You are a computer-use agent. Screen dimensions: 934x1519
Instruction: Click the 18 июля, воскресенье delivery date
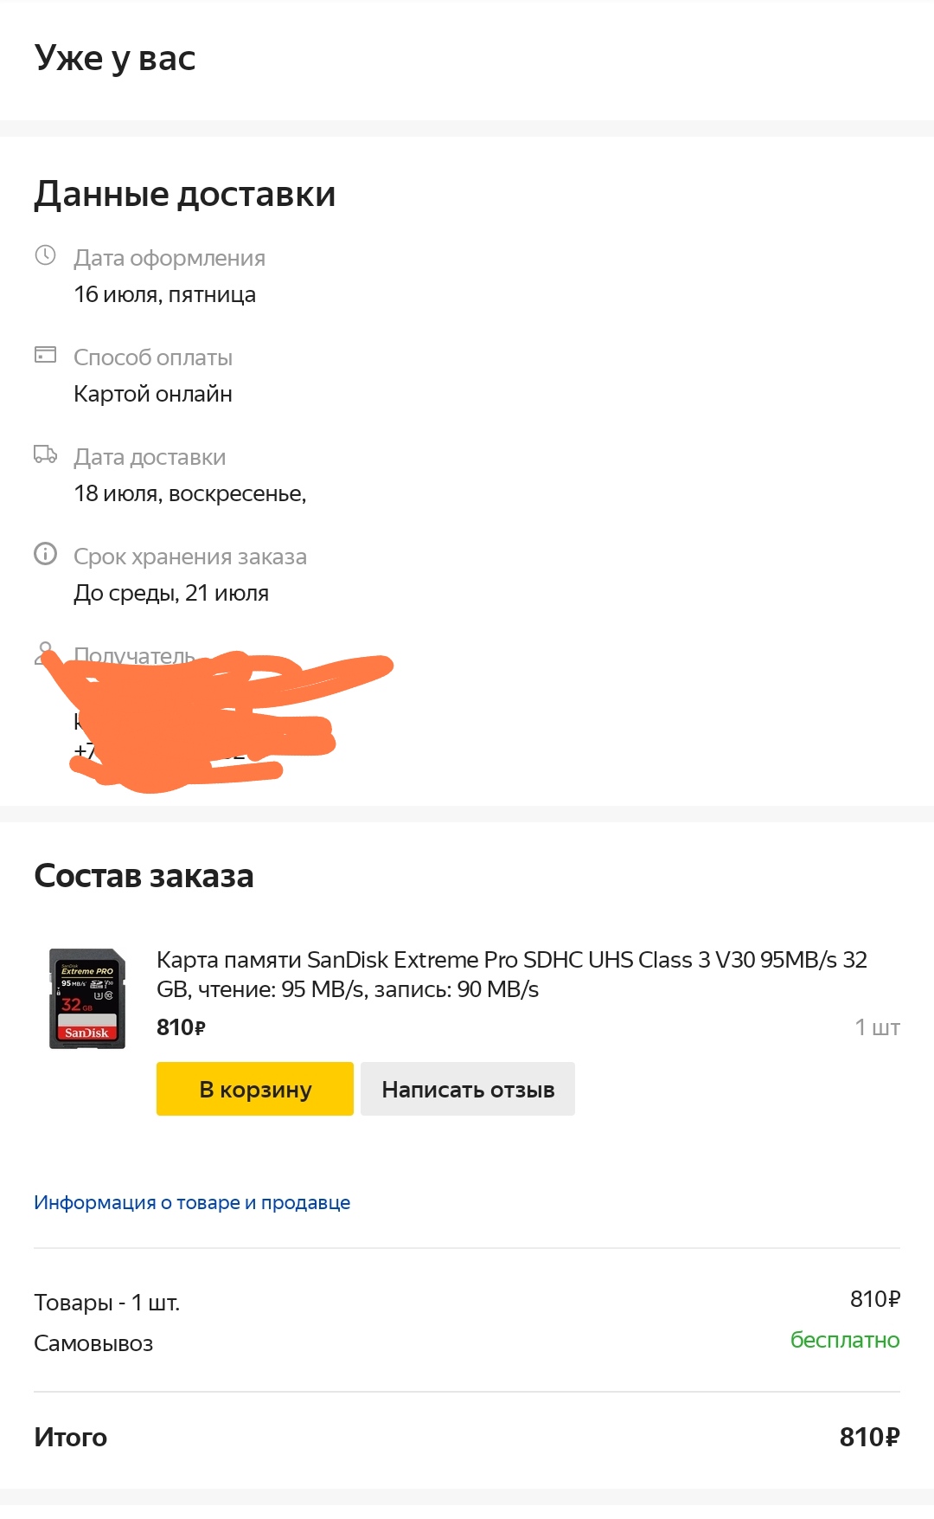pyautogui.click(x=190, y=493)
